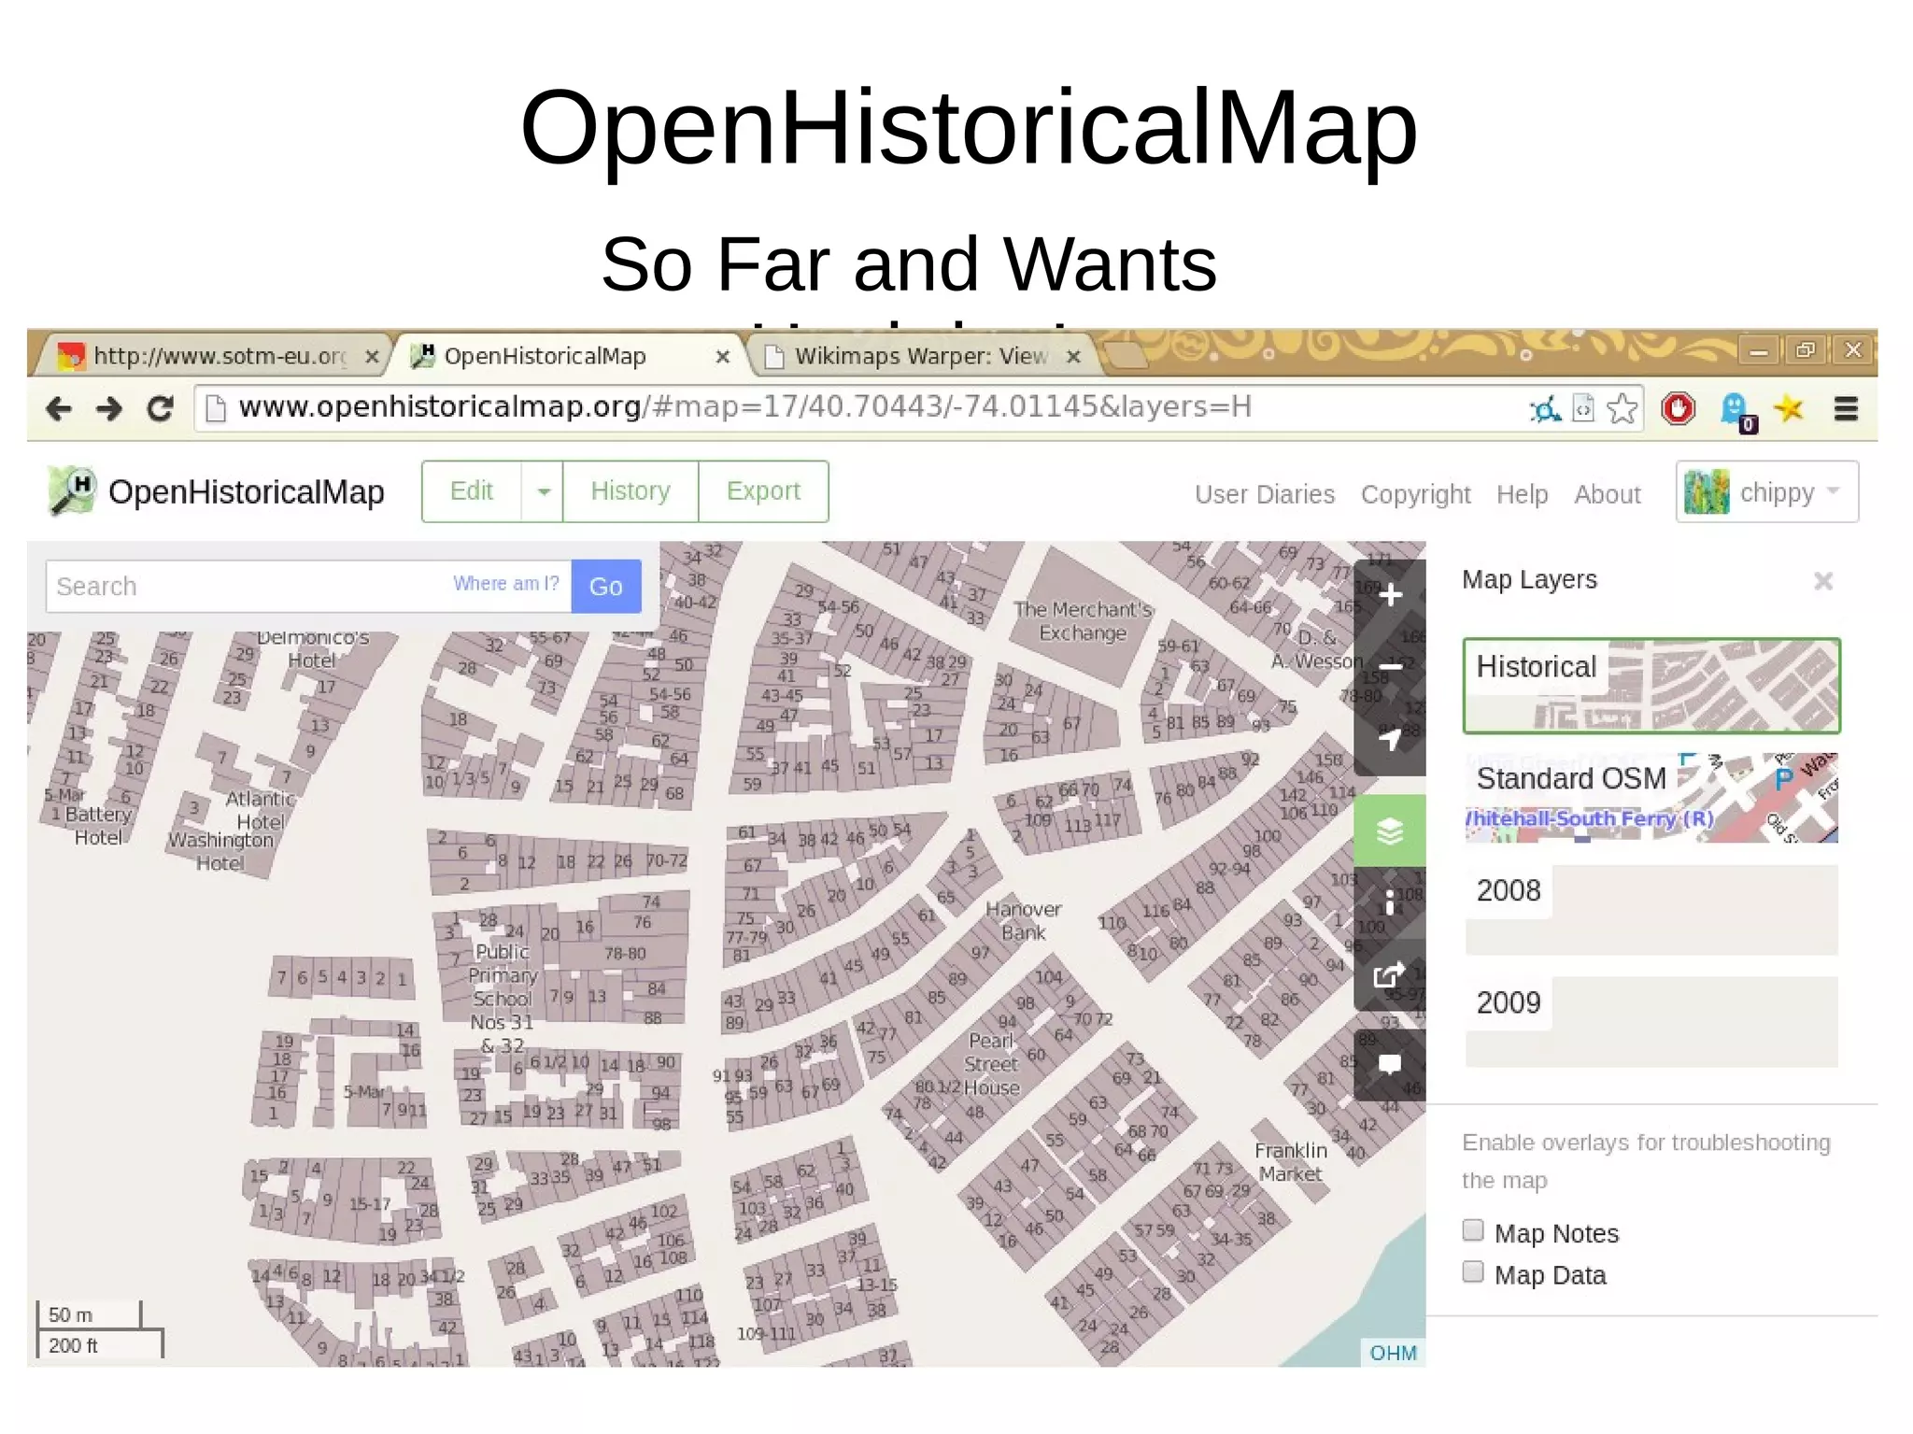Switch to the Wikimaps Warper tab
The image size is (1913, 1434).
(923, 356)
